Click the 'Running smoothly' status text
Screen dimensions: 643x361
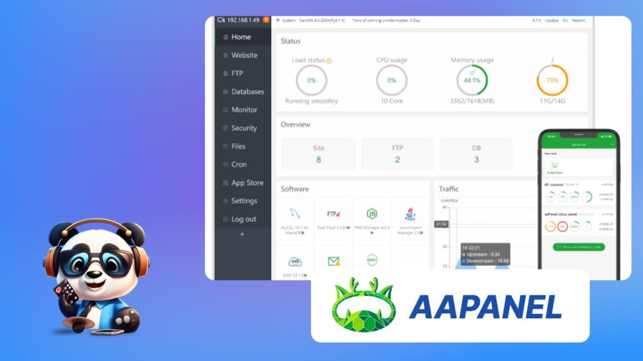(x=311, y=101)
